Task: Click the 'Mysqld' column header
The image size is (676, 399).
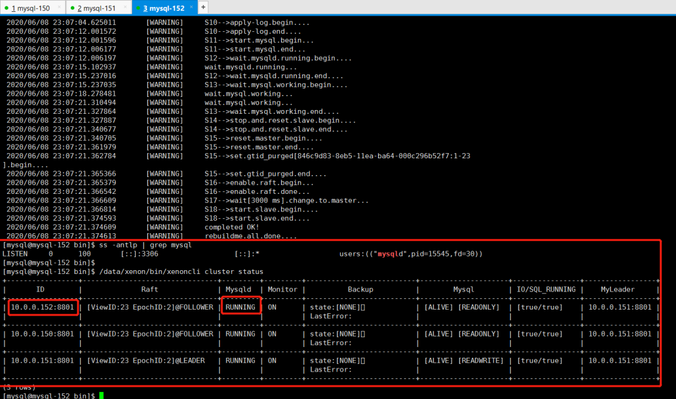Action: 238,290
